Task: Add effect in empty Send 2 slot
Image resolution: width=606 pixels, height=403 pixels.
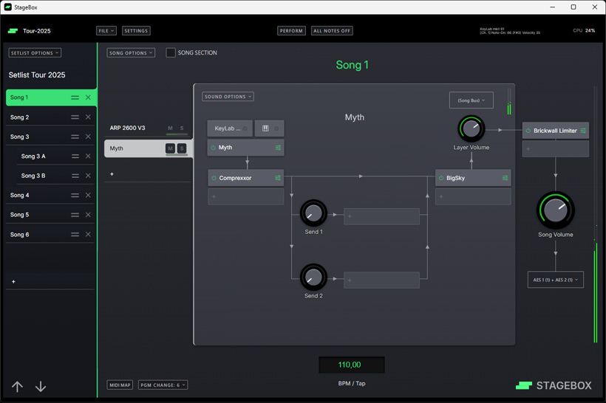Action: pos(381,280)
